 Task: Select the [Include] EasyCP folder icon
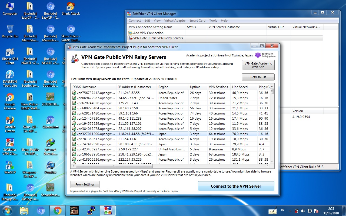point(30,11)
